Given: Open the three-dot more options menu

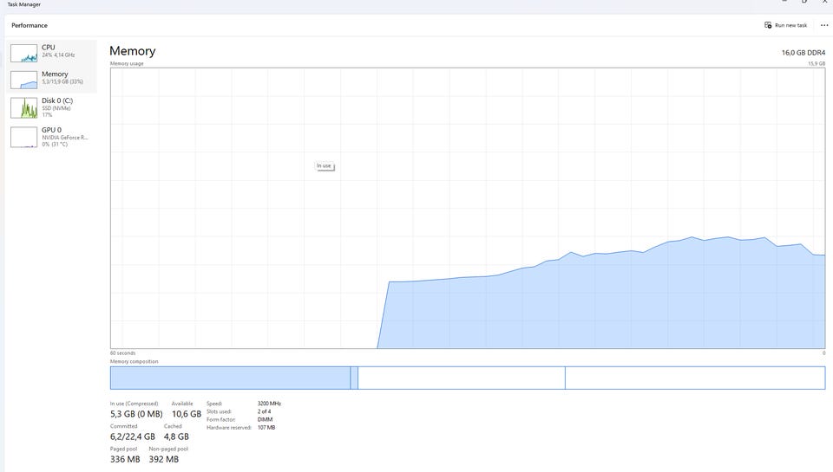Looking at the screenshot, I should (x=824, y=25).
